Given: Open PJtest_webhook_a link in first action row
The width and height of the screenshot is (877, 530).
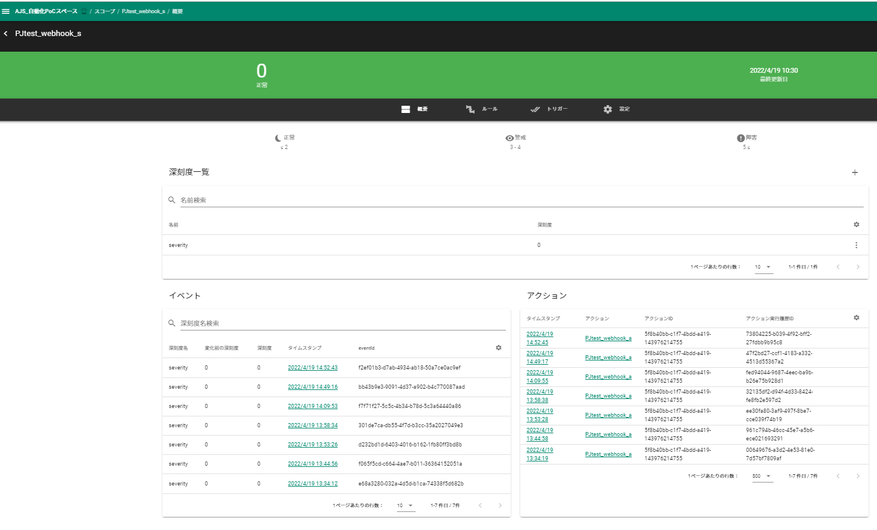Looking at the screenshot, I should pyautogui.click(x=608, y=338).
